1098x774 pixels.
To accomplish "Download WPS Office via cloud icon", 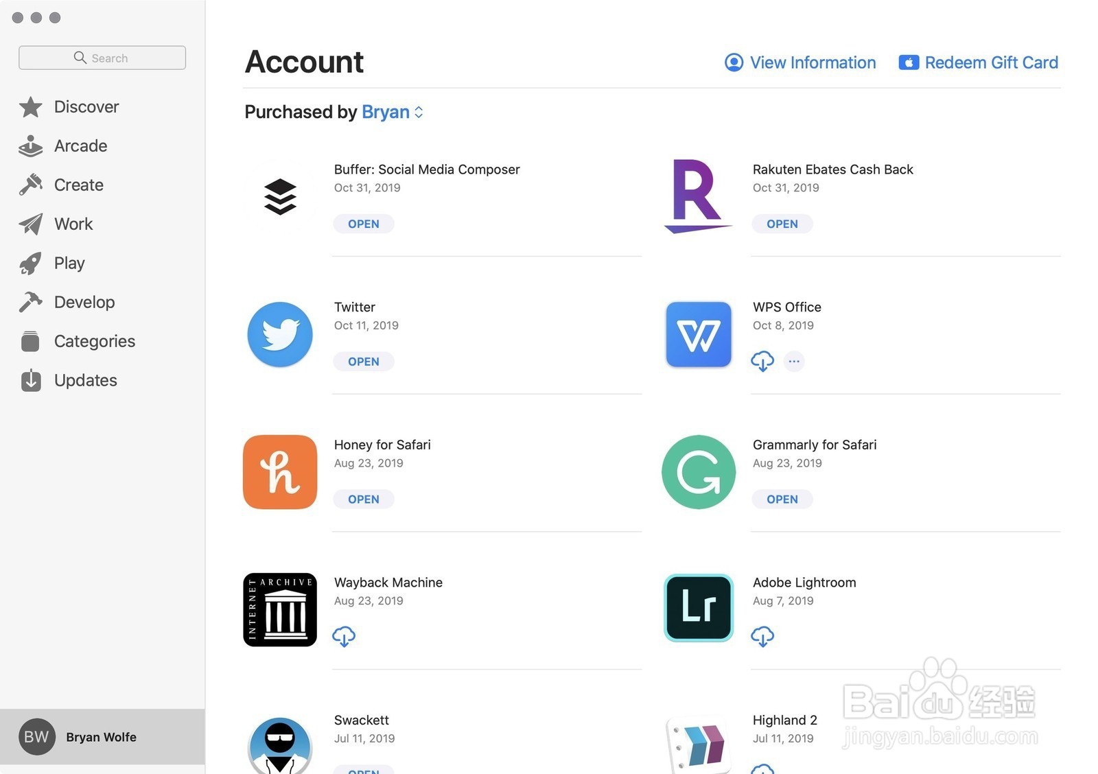I will (x=762, y=362).
